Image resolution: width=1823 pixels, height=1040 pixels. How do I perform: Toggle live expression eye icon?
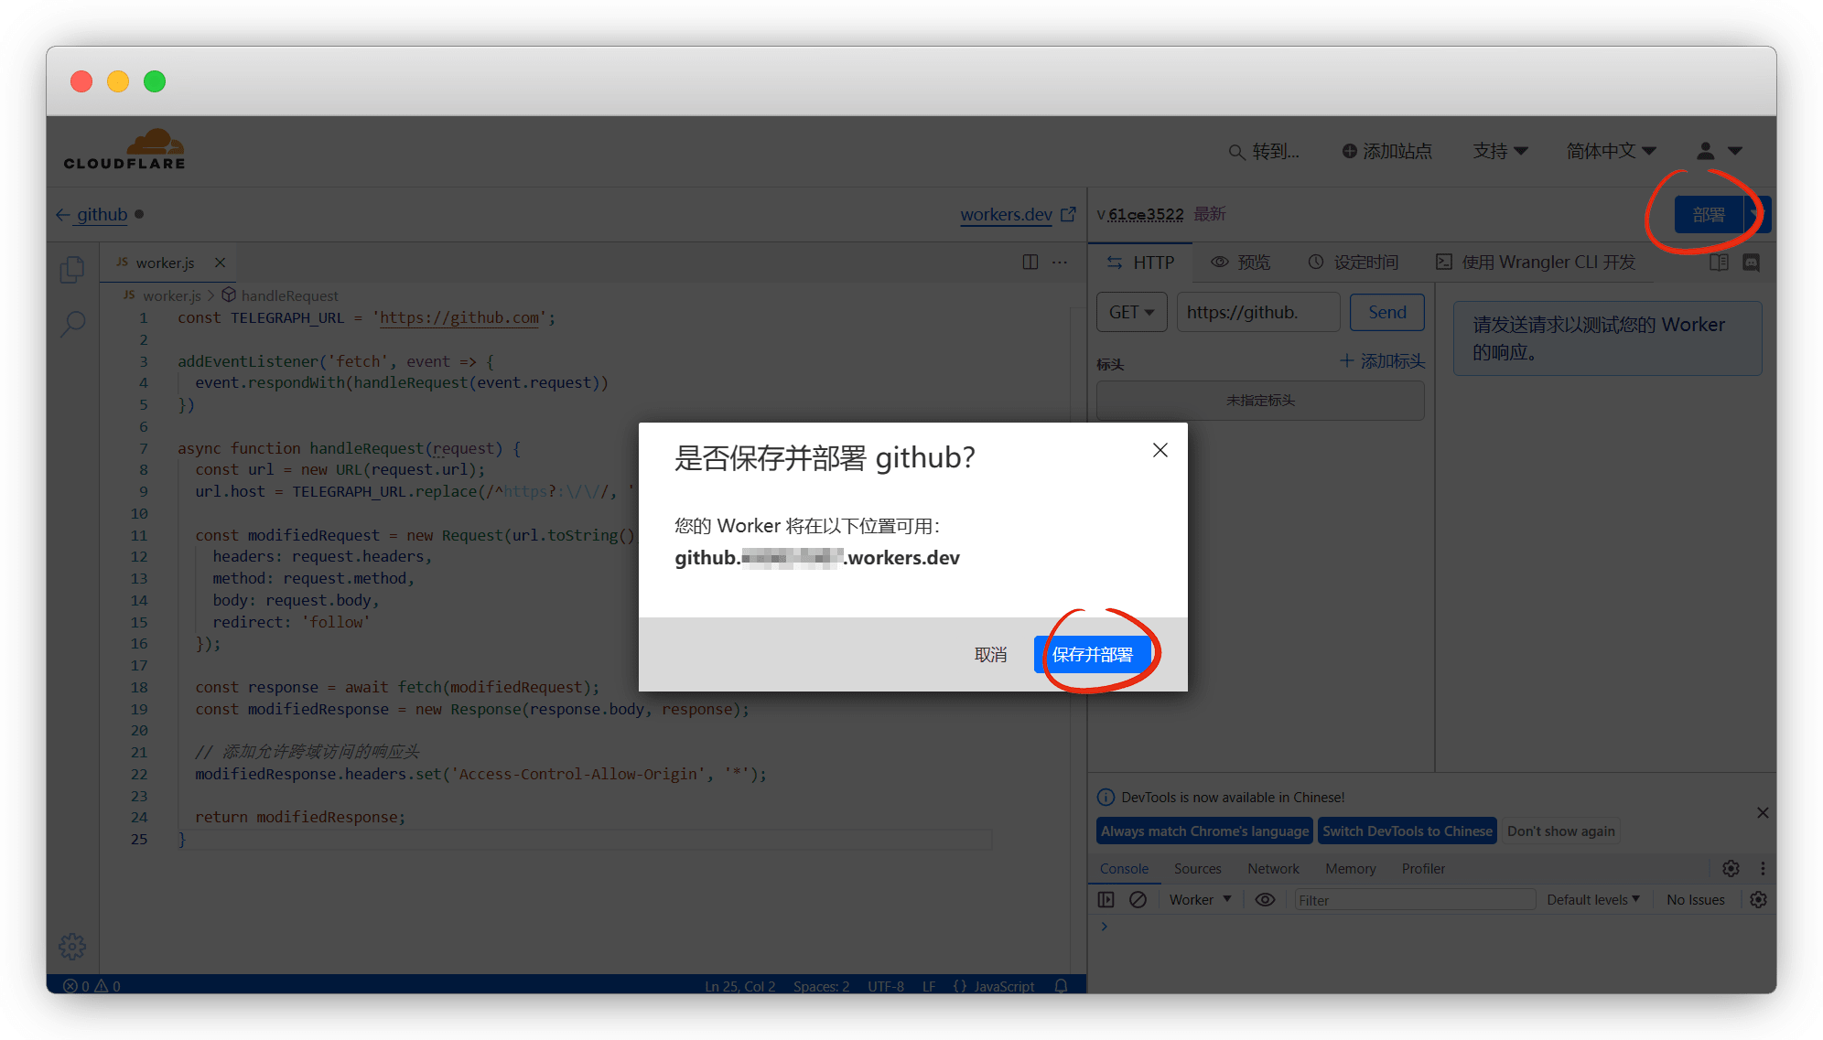click(x=1265, y=900)
